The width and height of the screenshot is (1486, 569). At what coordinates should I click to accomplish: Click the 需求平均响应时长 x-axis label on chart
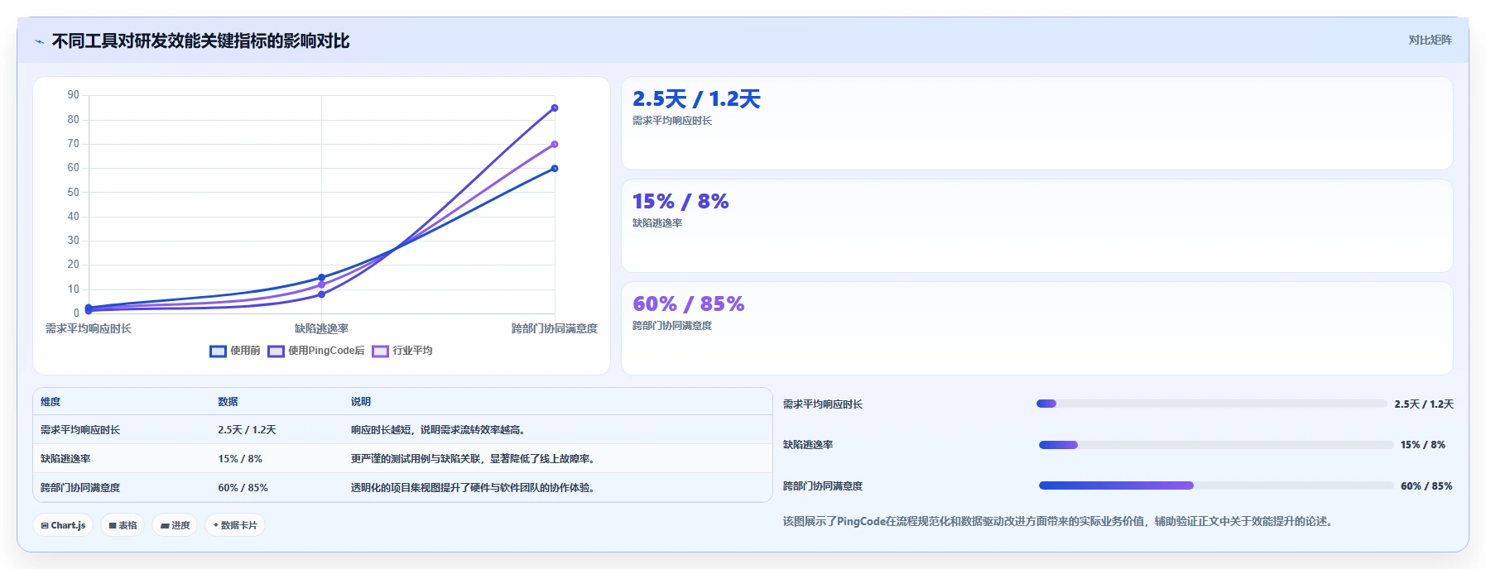[89, 329]
